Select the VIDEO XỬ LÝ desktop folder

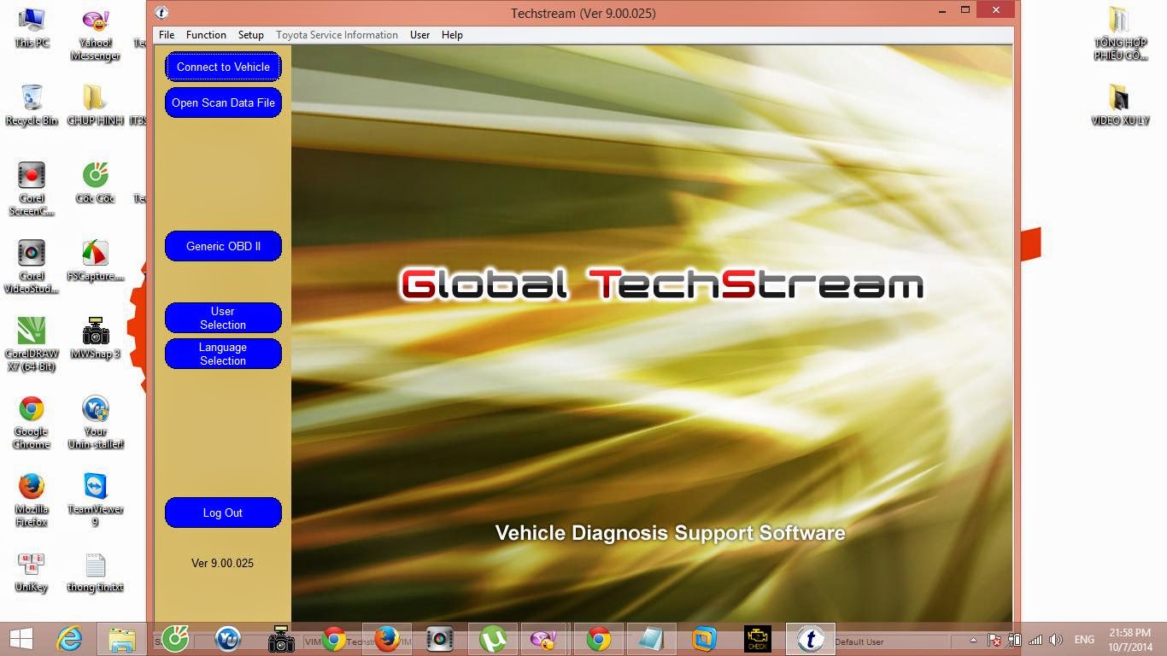point(1119,104)
